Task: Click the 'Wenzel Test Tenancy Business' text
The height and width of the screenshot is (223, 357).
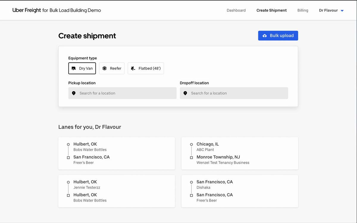Action: (223, 163)
